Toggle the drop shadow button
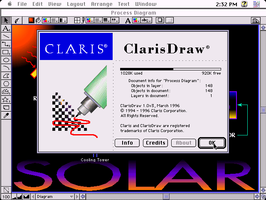The height and width of the screenshot is (200, 266). tap(160, 20)
